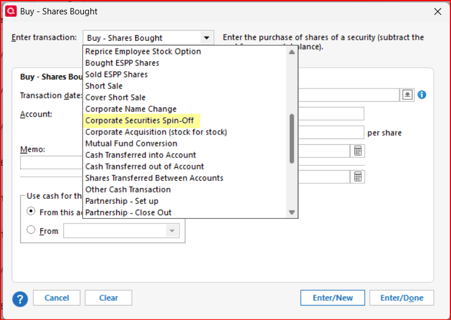This screenshot has height=320, width=451.
Task: Click the Cancel button
Action: [56, 298]
